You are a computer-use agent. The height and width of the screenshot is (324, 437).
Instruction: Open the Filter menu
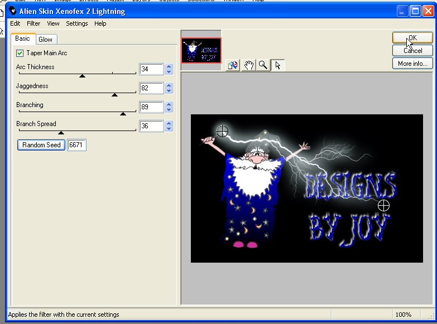[33, 23]
